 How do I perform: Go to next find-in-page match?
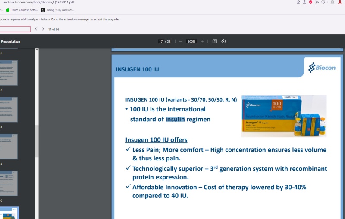pos(43,29)
